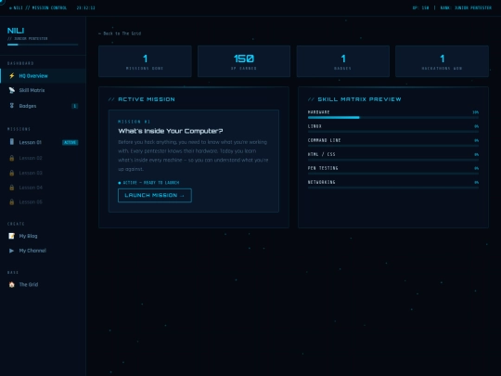
Task: Click the Command Line progress bar
Action: coord(393,146)
